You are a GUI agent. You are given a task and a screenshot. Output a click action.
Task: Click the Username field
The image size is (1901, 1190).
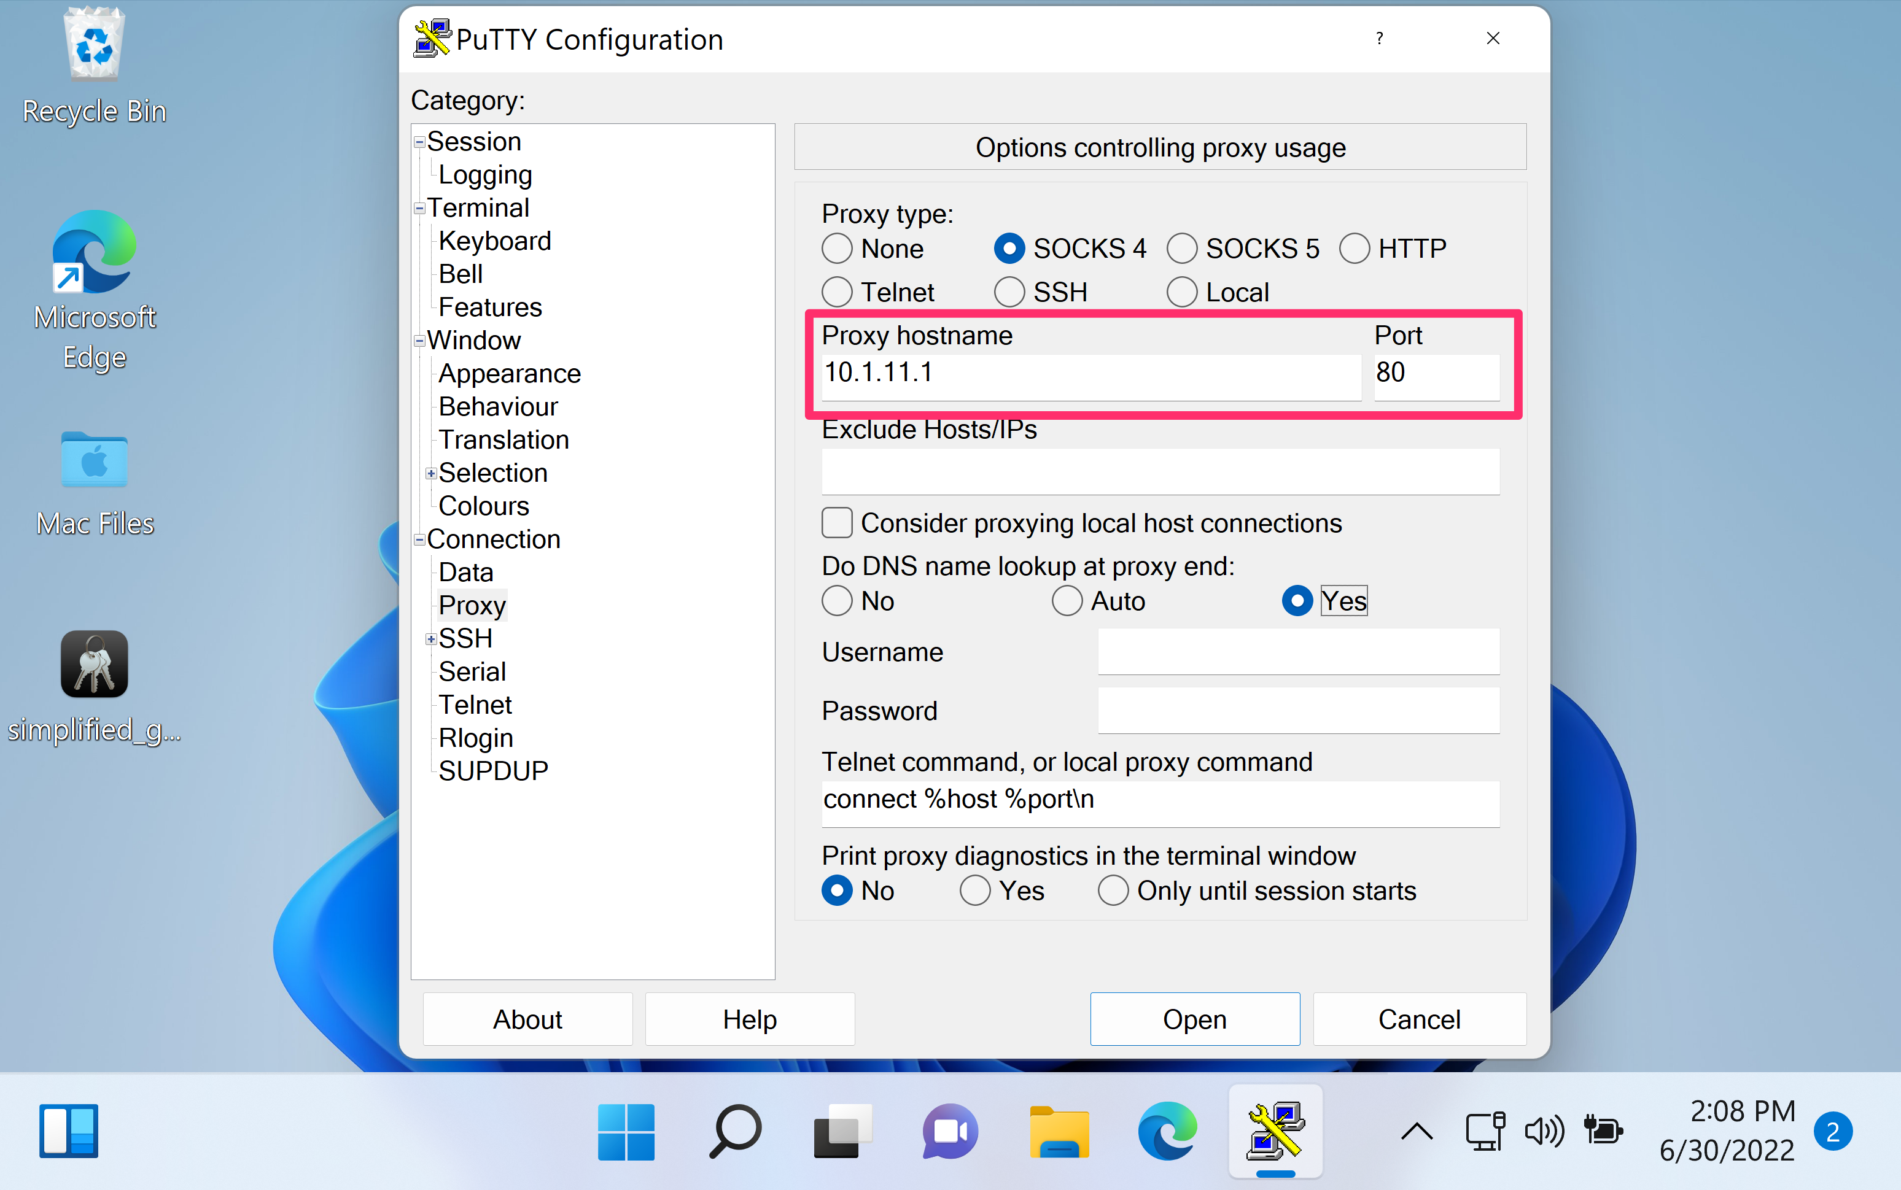[1298, 651]
